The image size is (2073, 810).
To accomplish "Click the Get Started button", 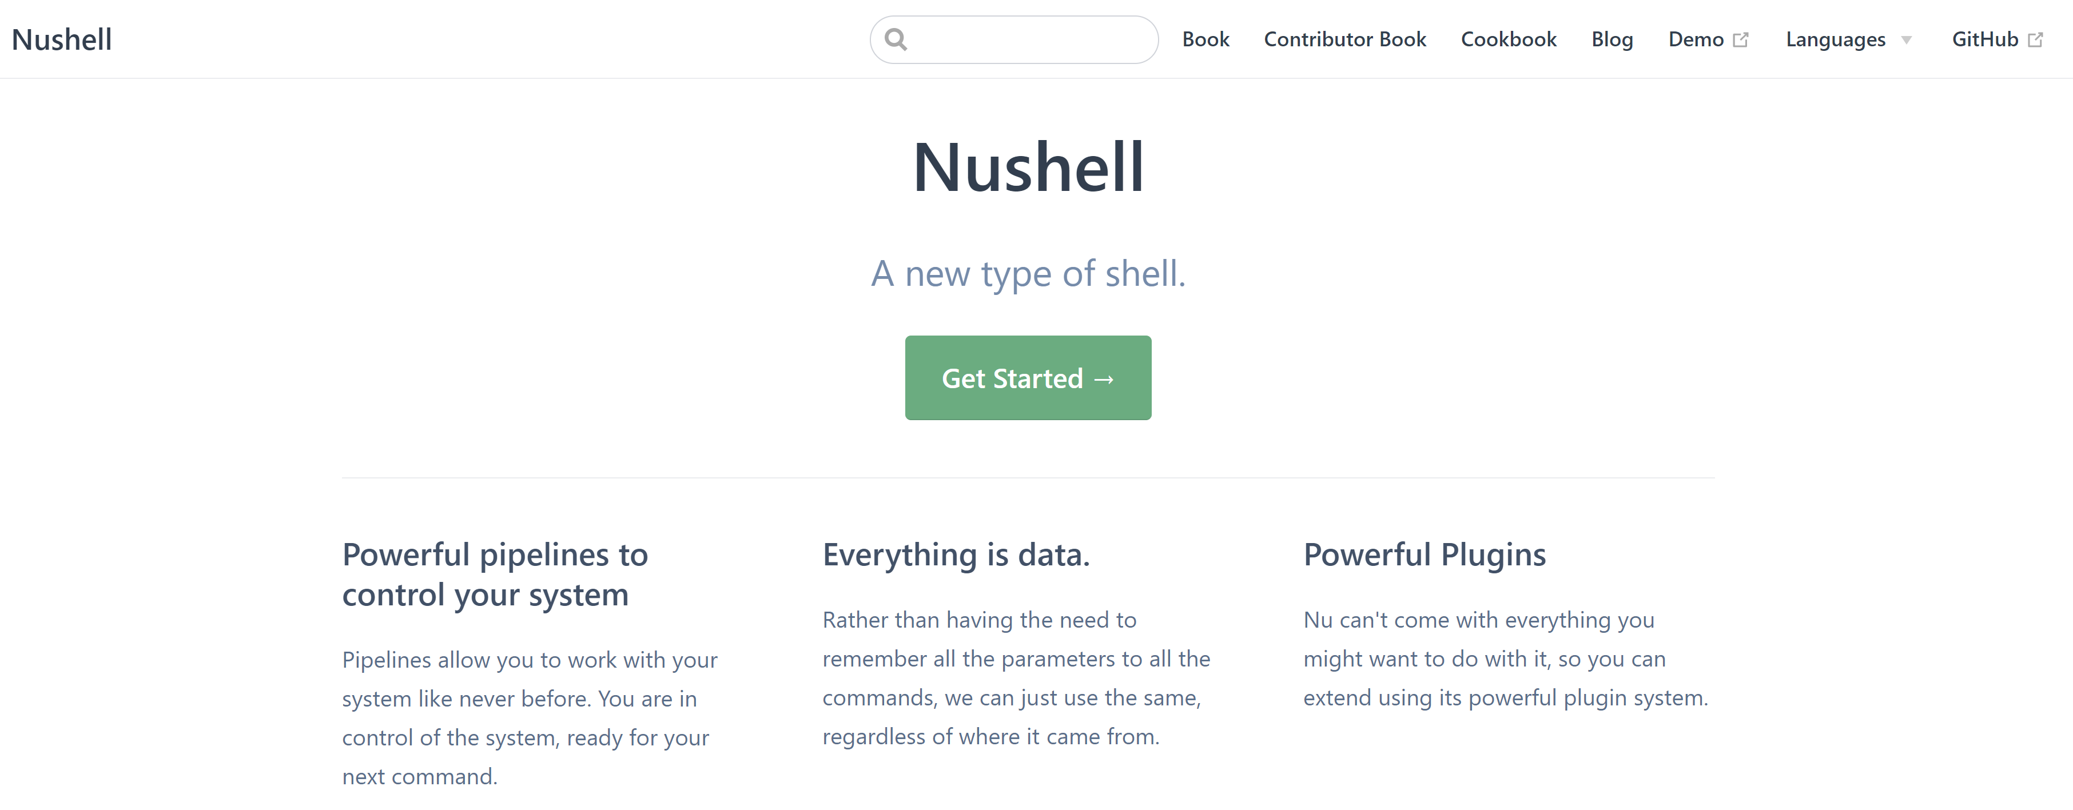I will [x=1028, y=378].
